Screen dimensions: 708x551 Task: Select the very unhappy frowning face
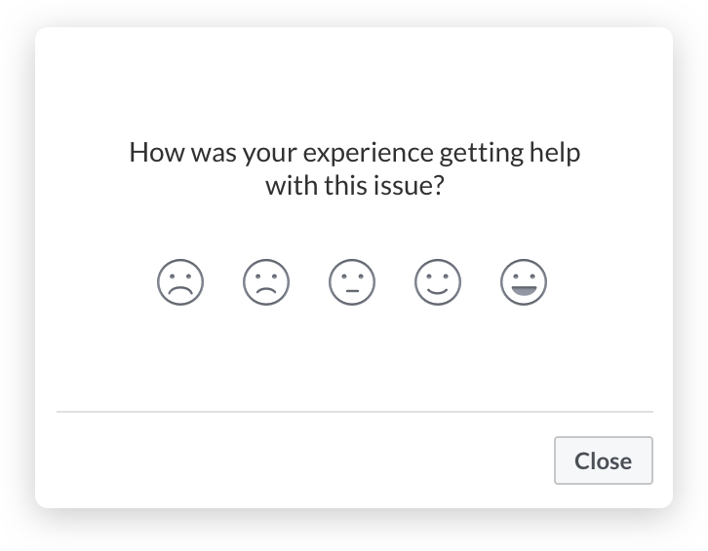tap(180, 282)
